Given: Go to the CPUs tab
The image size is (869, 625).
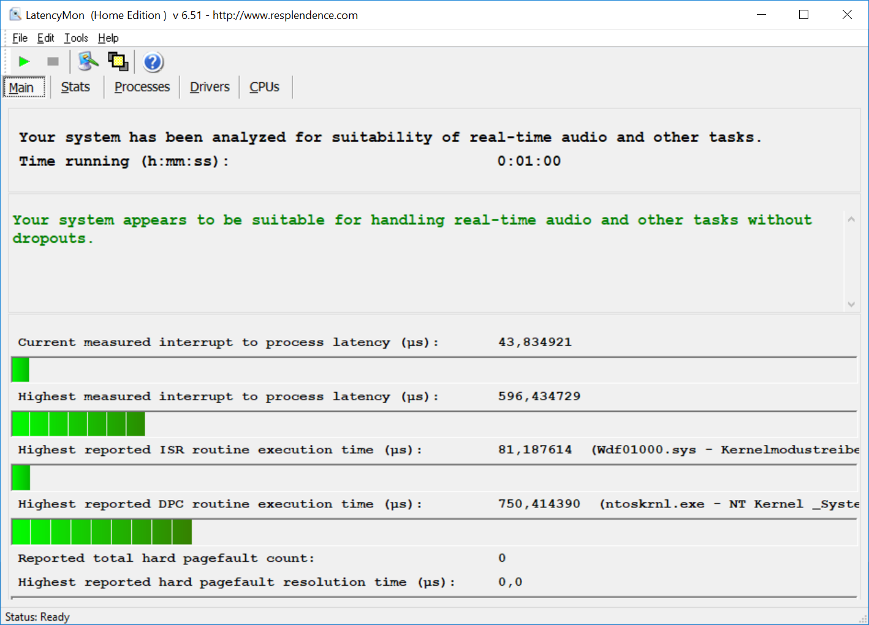Looking at the screenshot, I should pyautogui.click(x=264, y=87).
